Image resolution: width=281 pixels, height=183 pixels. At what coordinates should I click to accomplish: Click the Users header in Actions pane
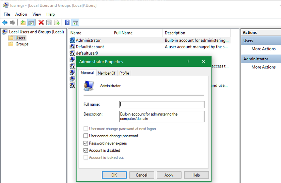[x=261, y=41]
